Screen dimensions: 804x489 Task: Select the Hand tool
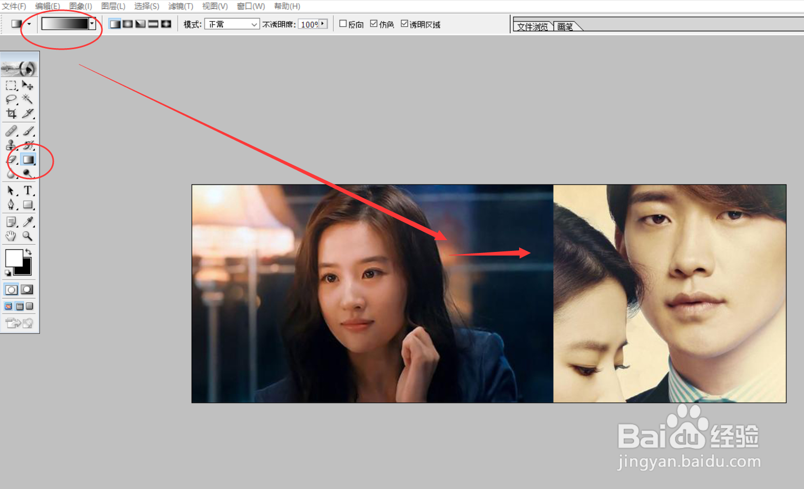[11, 236]
